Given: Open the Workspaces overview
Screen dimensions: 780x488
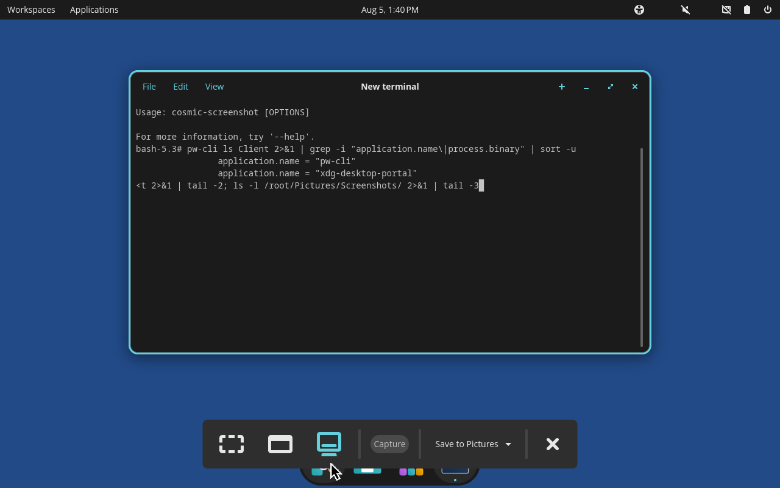Looking at the screenshot, I should [31, 10].
